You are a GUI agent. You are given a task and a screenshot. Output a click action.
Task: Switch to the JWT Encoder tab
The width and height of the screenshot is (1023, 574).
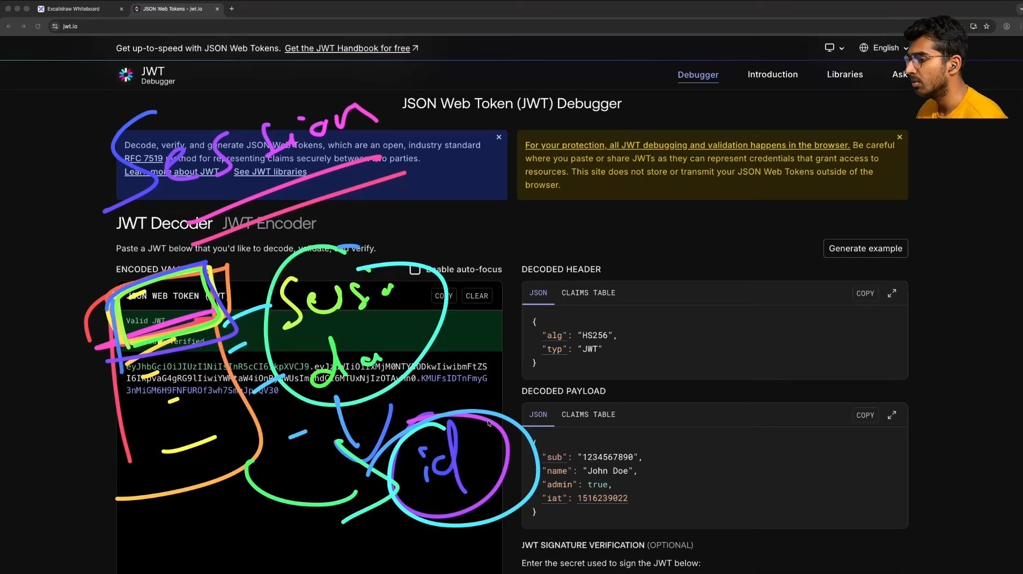[269, 223]
